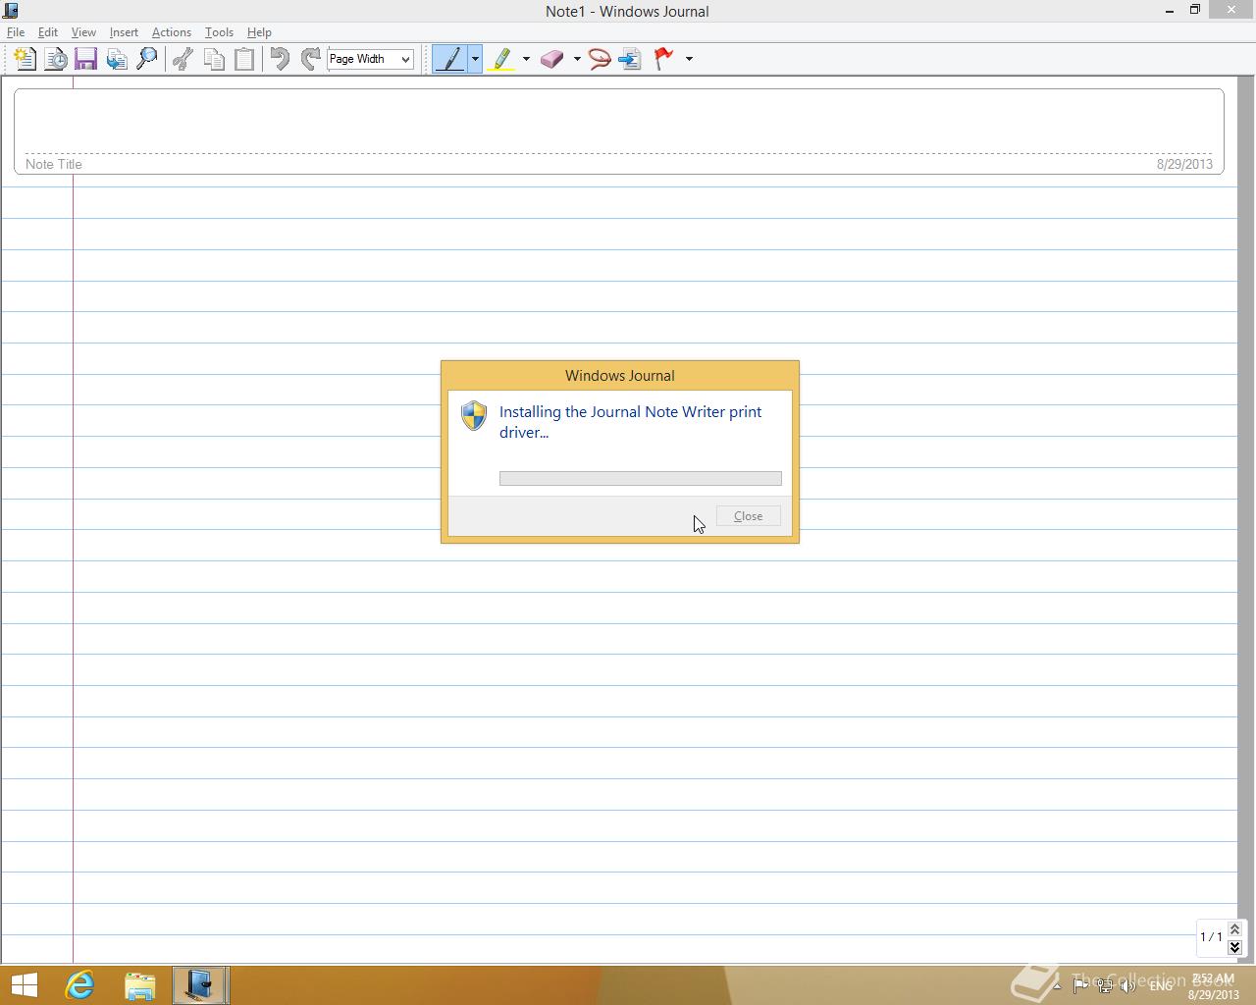
Task: Open the Page Width zoom combo box
Action: 371,59
